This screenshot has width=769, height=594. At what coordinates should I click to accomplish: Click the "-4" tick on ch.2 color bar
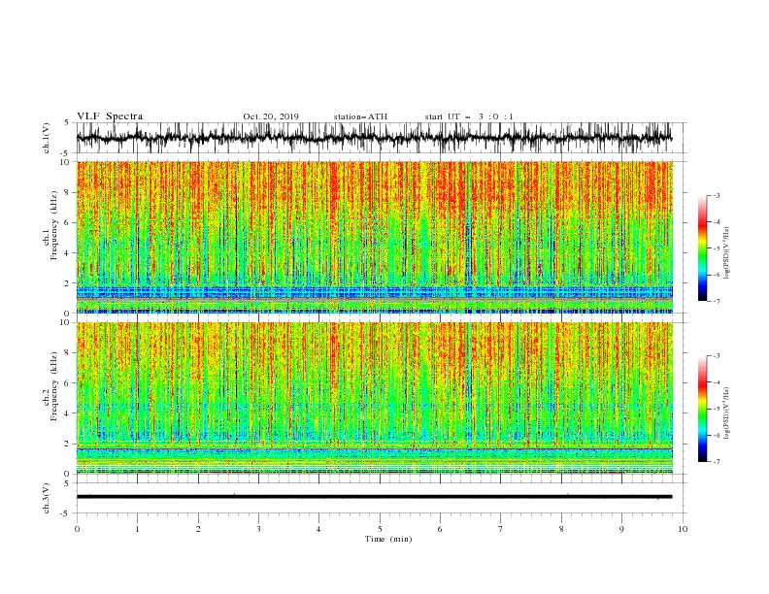[716, 382]
